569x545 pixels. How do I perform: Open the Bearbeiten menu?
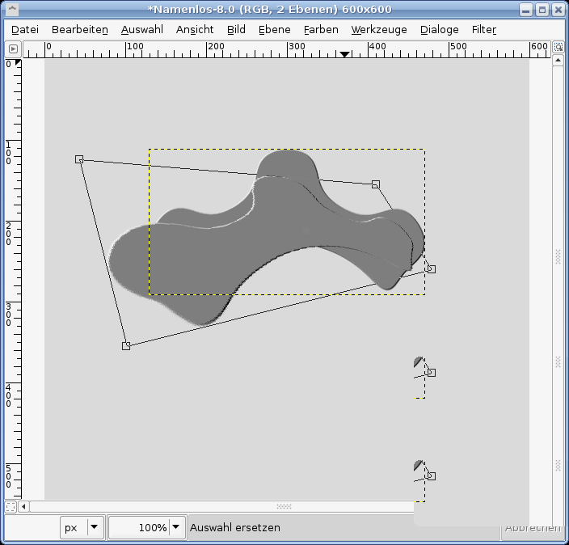point(80,29)
